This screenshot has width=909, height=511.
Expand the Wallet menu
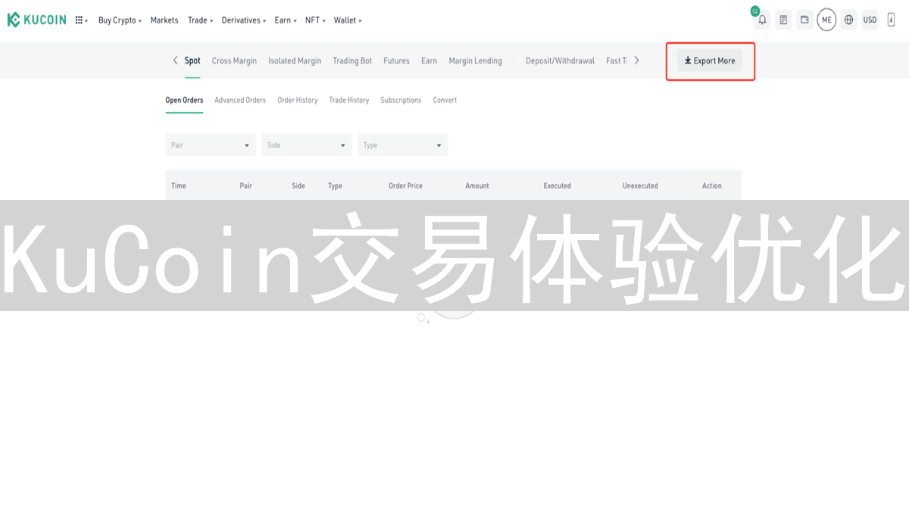[348, 20]
